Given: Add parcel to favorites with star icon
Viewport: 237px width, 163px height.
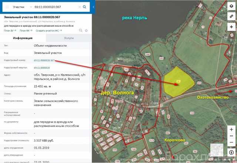Looking at the screenshot, I should click(86, 30).
